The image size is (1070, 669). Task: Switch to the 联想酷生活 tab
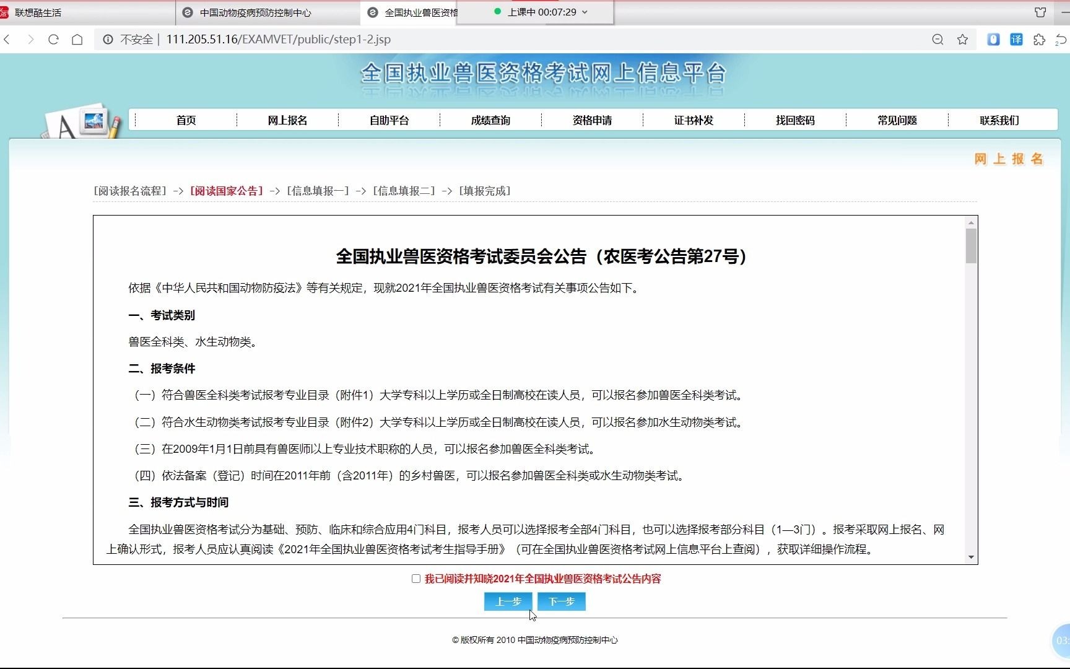coord(87,12)
